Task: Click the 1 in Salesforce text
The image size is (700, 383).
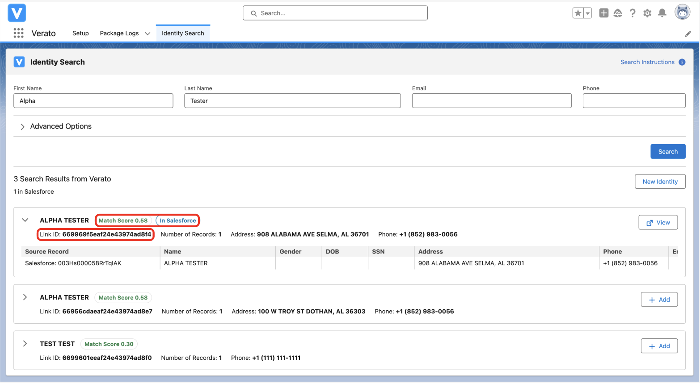Action: click(x=34, y=191)
